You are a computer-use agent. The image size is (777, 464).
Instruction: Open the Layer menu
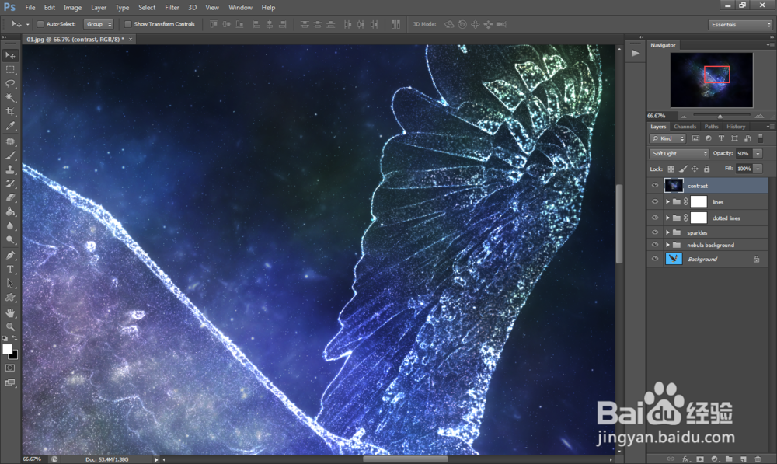click(99, 8)
